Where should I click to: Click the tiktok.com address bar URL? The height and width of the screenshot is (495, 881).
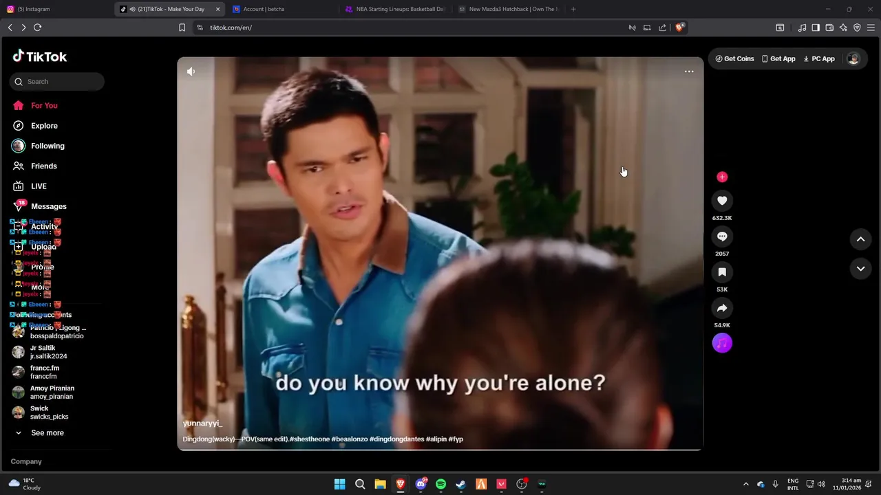click(231, 27)
